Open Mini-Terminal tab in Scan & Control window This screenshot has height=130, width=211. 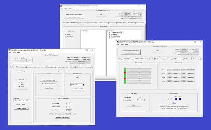coord(188,59)
